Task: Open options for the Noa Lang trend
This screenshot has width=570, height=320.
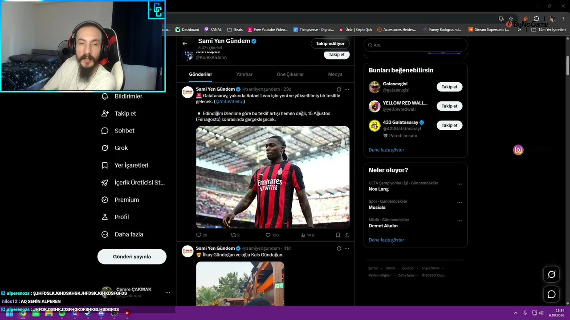Action: [460, 184]
